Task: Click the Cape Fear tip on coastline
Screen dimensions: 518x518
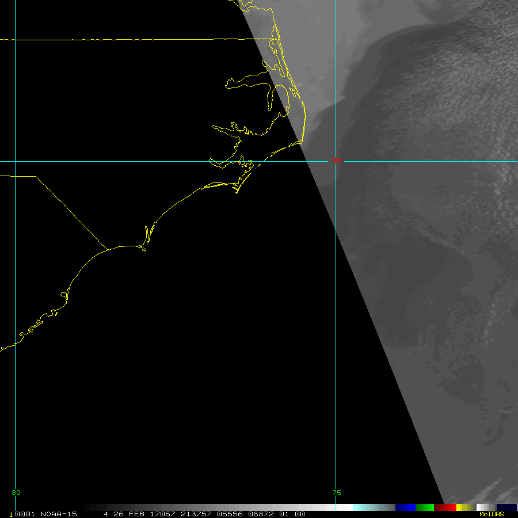Action: [x=144, y=250]
